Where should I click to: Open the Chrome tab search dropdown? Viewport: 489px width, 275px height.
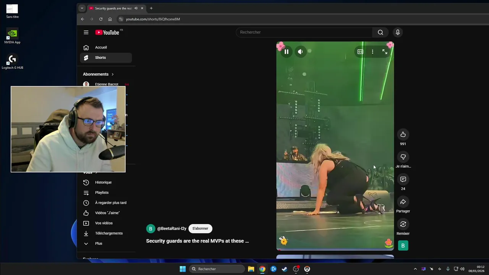point(82,8)
